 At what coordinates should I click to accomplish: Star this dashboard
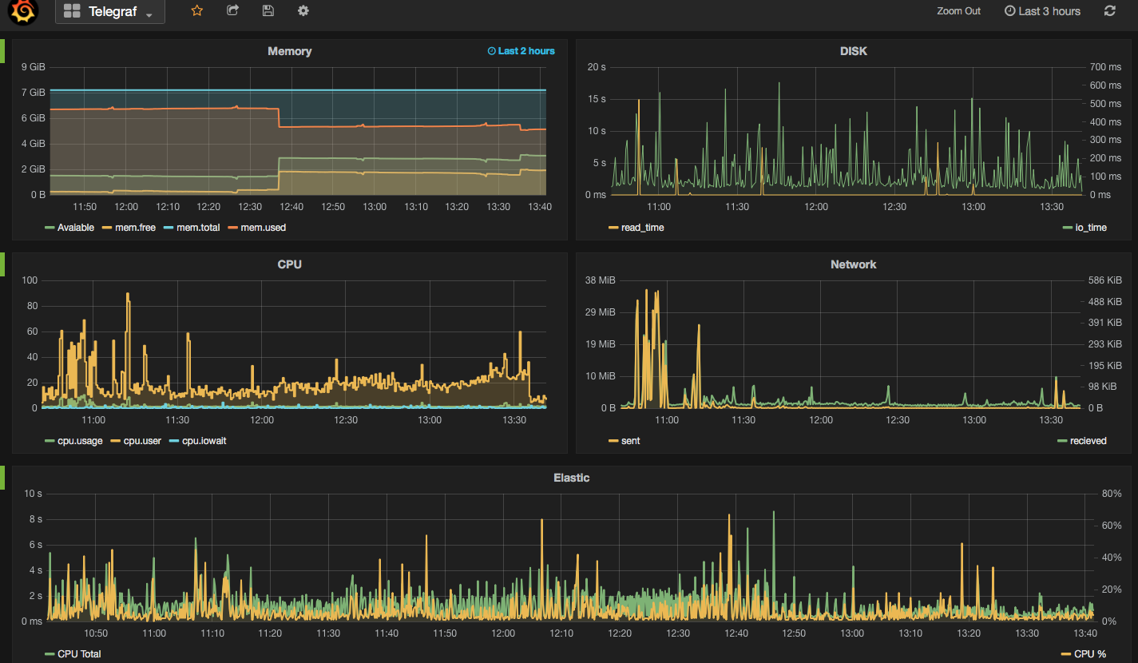[197, 11]
